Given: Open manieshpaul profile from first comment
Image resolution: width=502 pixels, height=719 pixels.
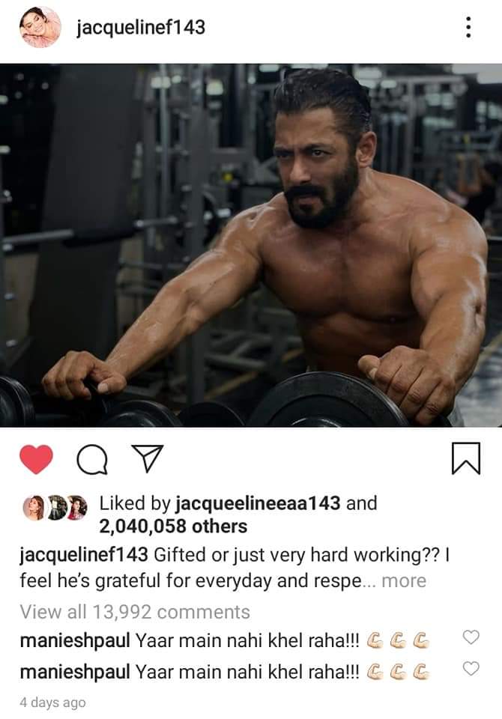Looking at the screenshot, I should coord(75,640).
